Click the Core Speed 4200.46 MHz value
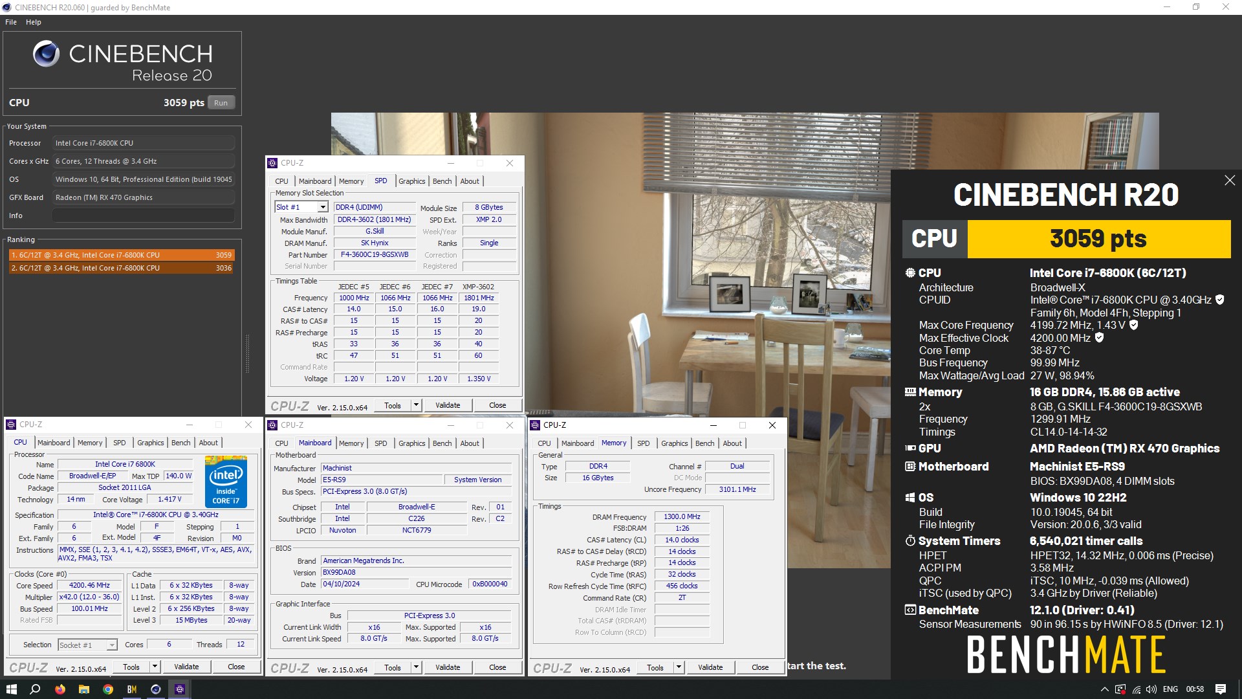This screenshot has height=699, width=1242. [89, 585]
